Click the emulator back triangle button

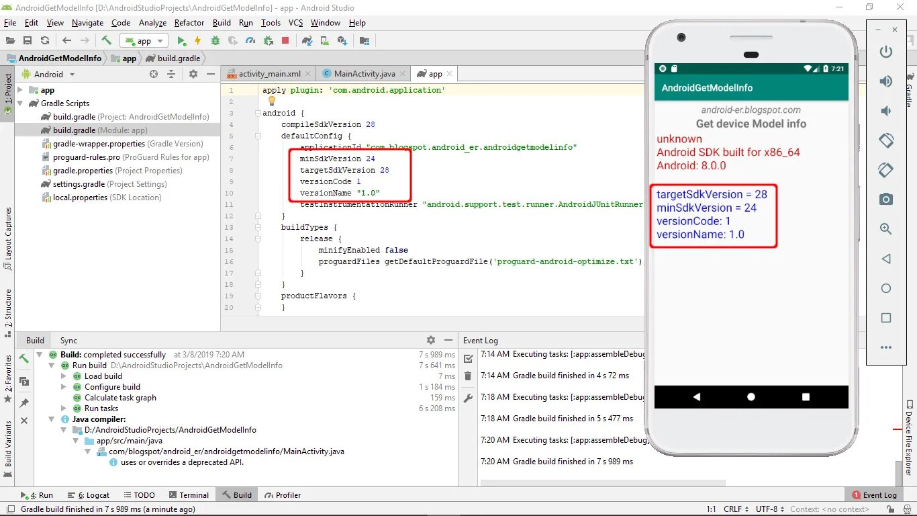886,259
